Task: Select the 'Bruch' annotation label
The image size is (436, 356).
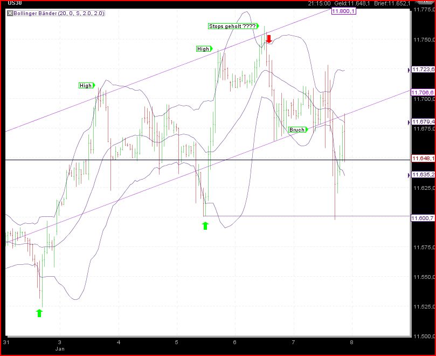Action: point(297,129)
